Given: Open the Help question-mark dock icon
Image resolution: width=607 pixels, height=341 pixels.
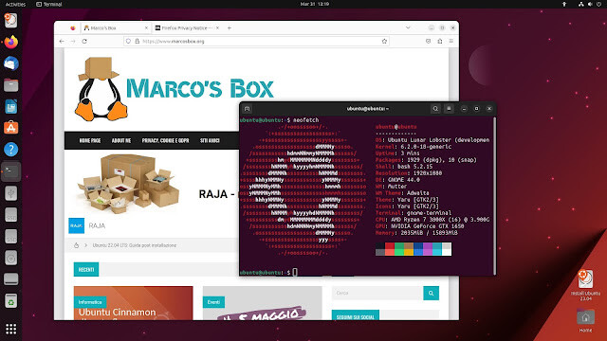Looking at the screenshot, I should point(10,150).
